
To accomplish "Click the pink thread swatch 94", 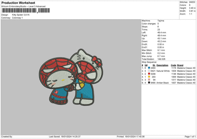I will (149, 80).
